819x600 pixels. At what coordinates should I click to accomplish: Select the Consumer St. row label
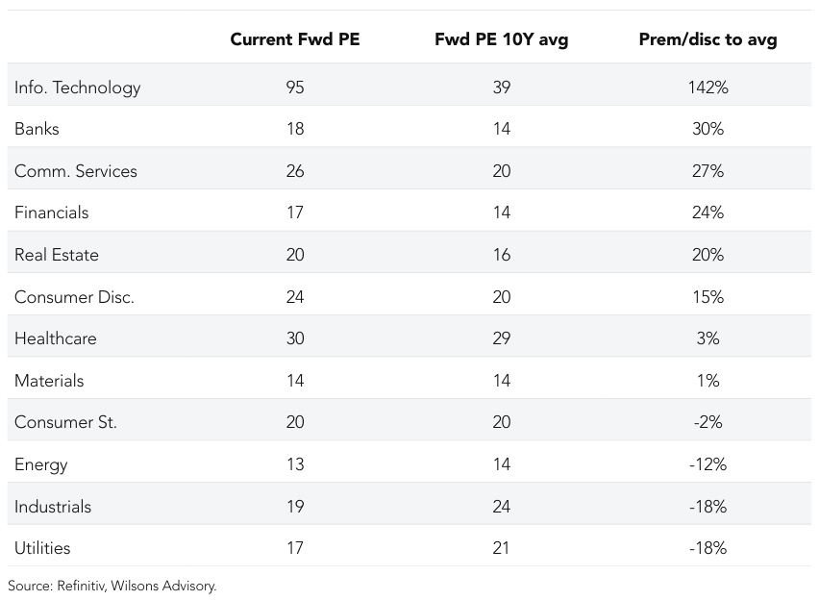coord(65,422)
